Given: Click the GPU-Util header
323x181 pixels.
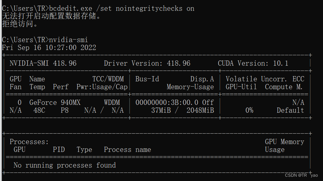Looking at the screenshot, I should [241, 87].
